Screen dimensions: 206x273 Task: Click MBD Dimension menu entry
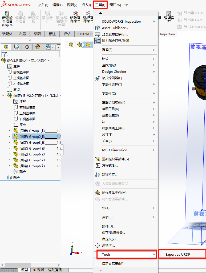coord(125,150)
